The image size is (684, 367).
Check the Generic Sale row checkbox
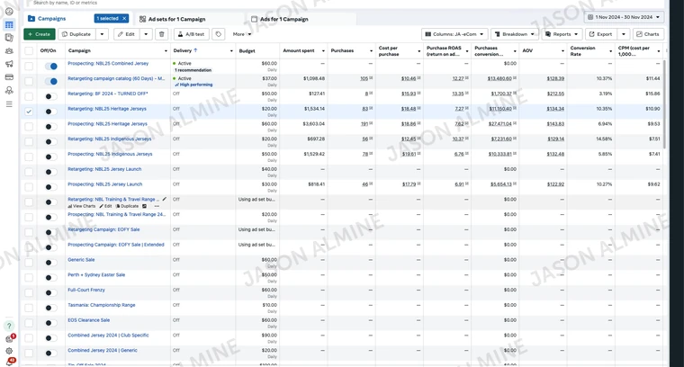pyautogui.click(x=29, y=263)
